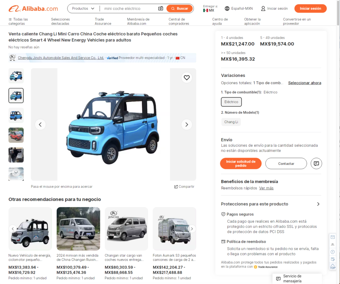Expand Protecciones para este producto chevron
The width and height of the screenshot is (340, 284).
(x=318, y=204)
